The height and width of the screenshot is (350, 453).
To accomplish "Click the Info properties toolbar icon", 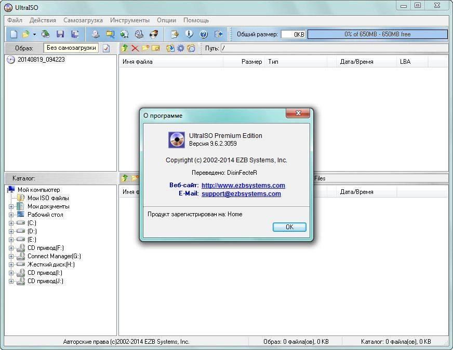I will click(189, 34).
